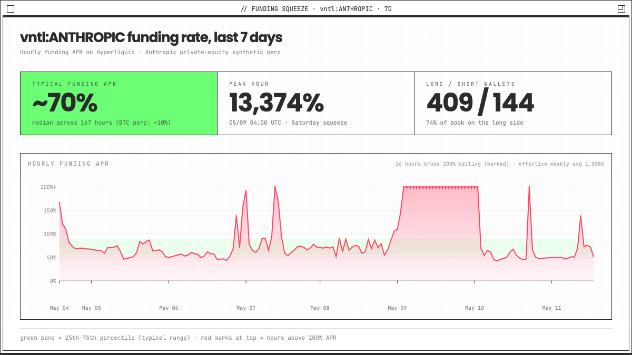This screenshot has width=632, height=355.
Task: Click 'median across 167 hours (BTC perp: ~10%)'
Action: pos(102,123)
